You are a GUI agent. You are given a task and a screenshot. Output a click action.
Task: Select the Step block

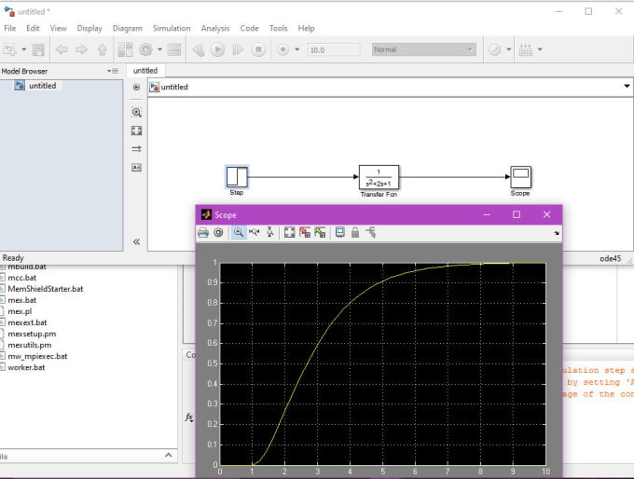point(237,177)
